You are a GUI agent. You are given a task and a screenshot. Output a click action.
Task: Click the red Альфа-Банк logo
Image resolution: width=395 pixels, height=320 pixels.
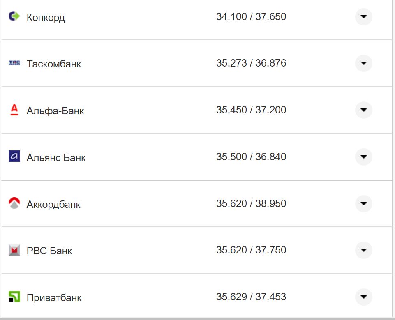(x=14, y=110)
